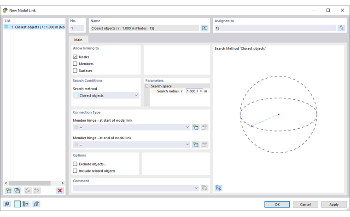
Task: Click the view toggle icon under the preview graphic
Action: [x=219, y=188]
